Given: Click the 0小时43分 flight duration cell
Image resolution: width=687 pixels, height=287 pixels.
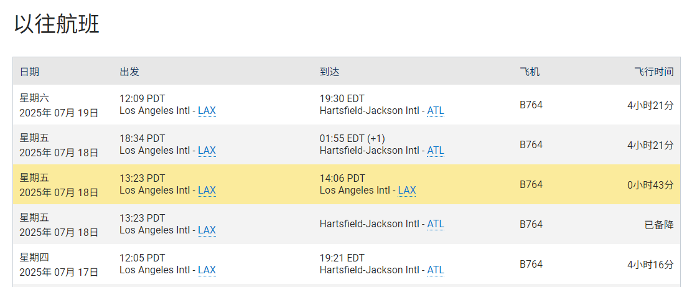Looking at the screenshot, I should point(650,185).
